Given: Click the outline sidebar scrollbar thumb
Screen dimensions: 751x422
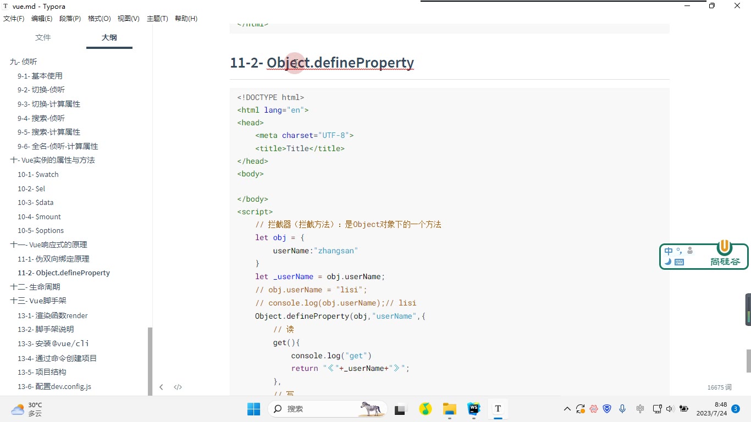Looking at the screenshot, I should (x=150, y=361).
